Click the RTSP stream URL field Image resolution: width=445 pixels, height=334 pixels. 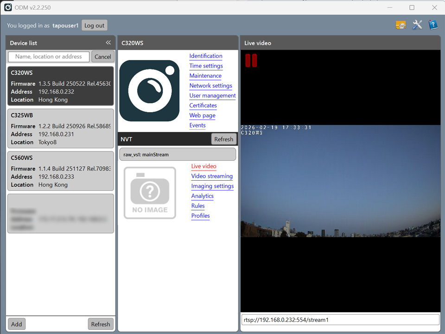[340, 320]
